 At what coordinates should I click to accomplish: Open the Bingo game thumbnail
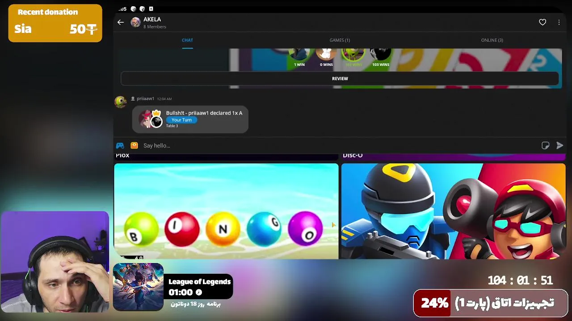click(x=226, y=211)
